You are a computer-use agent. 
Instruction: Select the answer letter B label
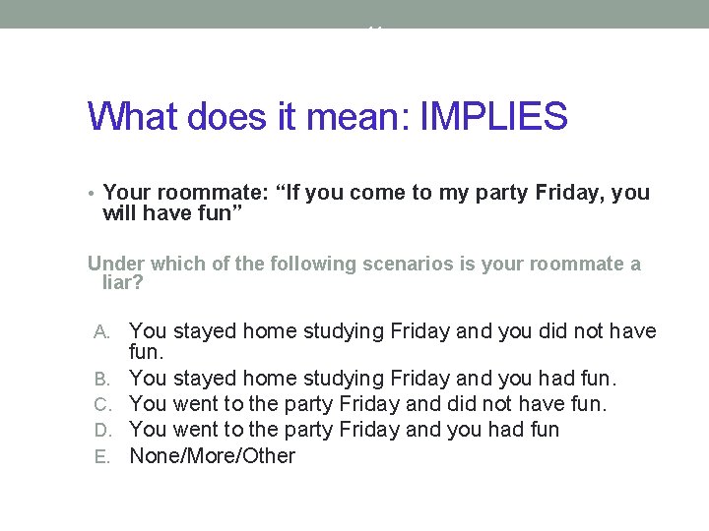point(102,379)
